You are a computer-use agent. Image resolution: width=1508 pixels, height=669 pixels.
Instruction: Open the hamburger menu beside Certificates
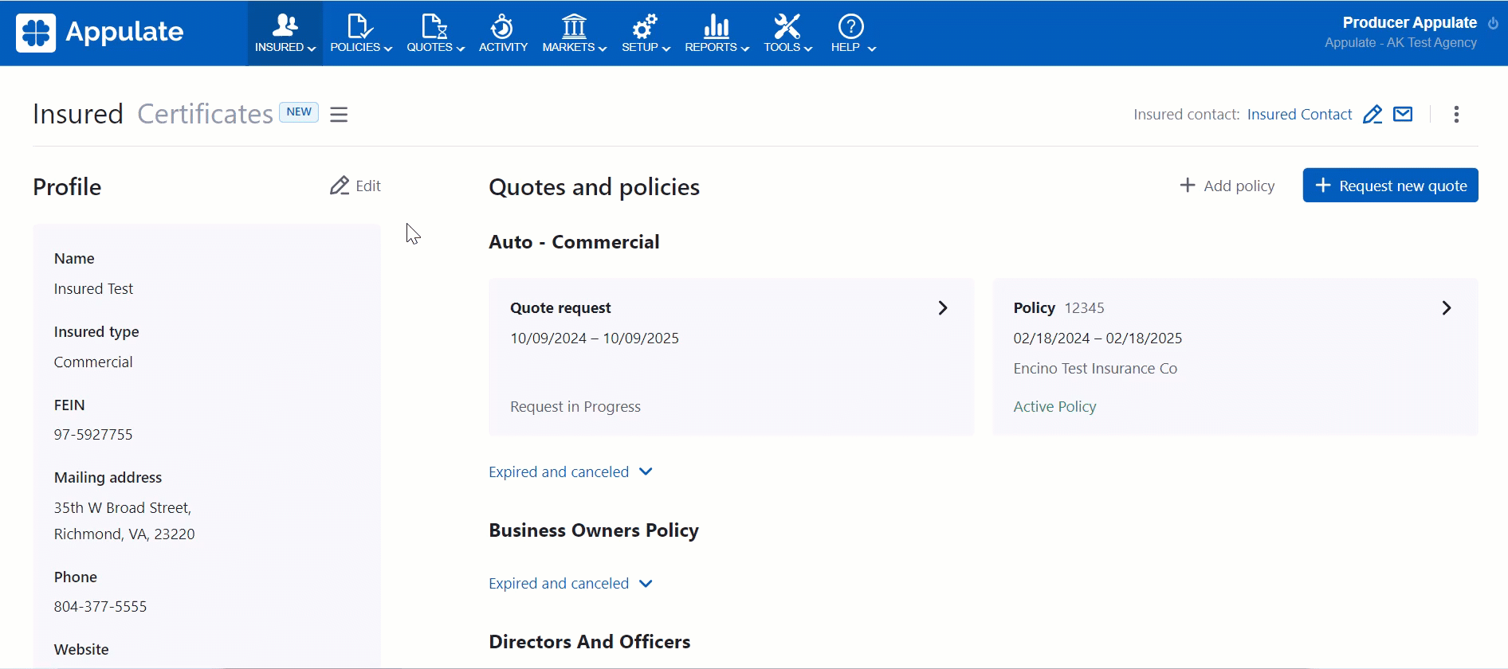tap(339, 115)
